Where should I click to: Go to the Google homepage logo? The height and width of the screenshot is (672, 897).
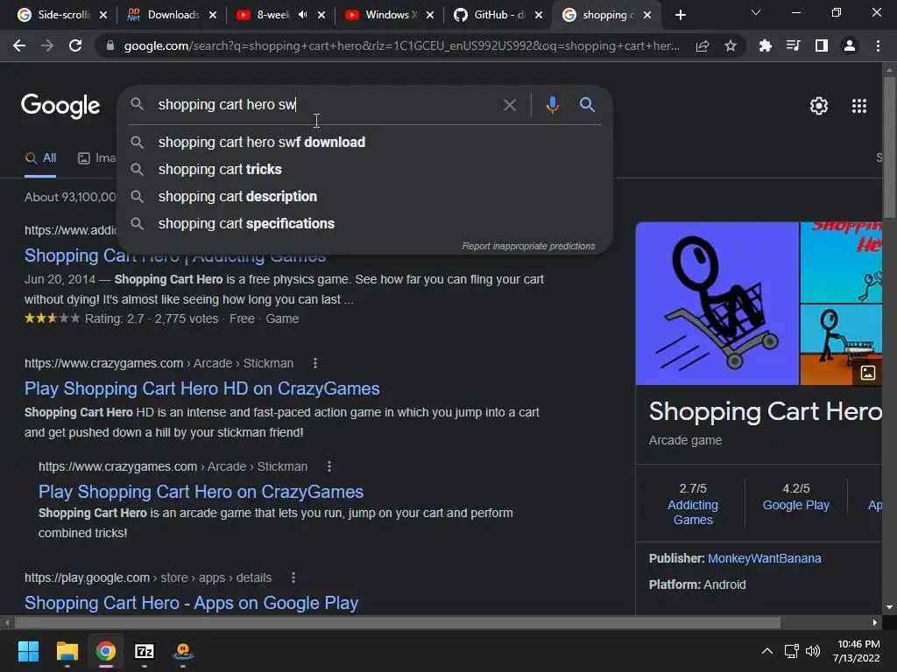(x=60, y=106)
